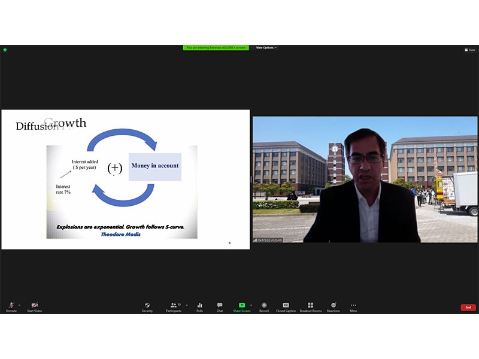Image resolution: width=479 pixels, height=359 pixels.
Task: Expand audio options arrow beside Unmute
Action: pos(20,305)
